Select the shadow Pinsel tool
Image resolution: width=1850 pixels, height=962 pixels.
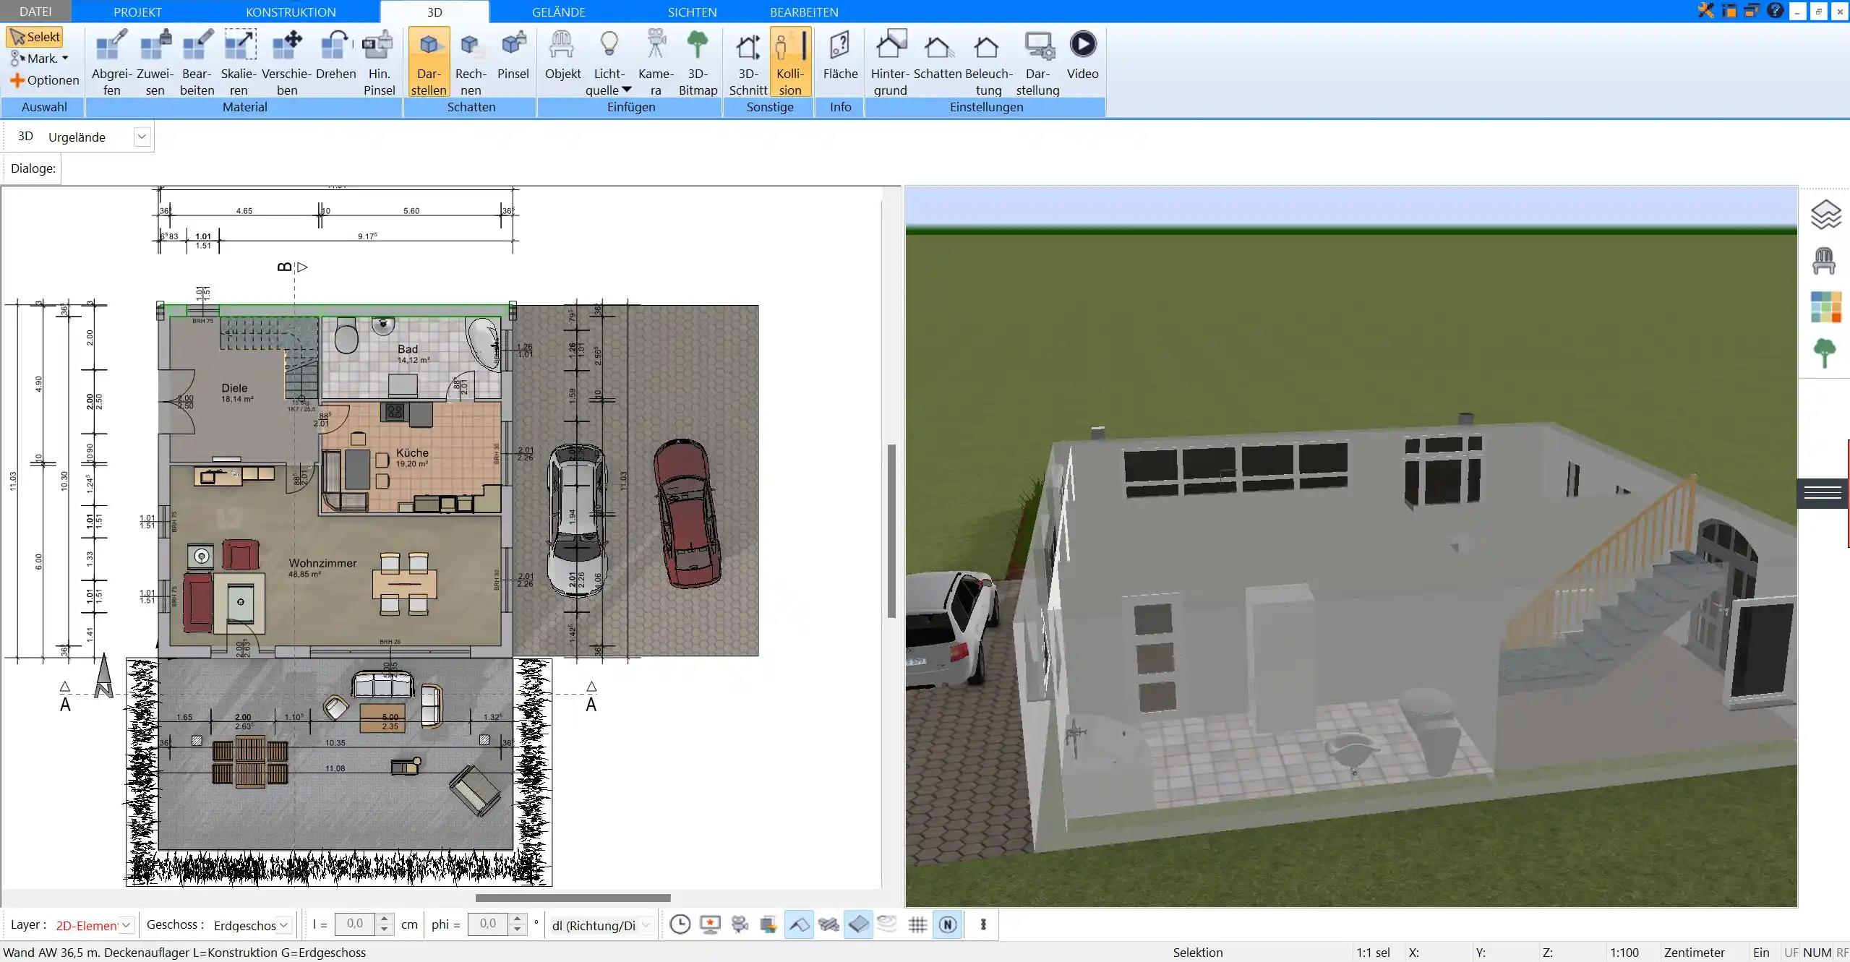(x=513, y=55)
